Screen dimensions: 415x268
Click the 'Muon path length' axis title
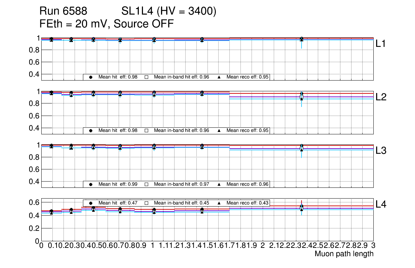pos(344,254)
